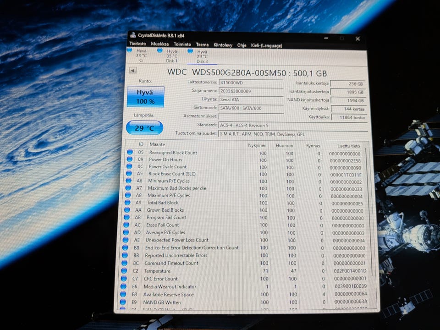The width and height of the screenshot is (440, 330).
Task: Click status icon of Power Cycle Count
Action: 129,166
